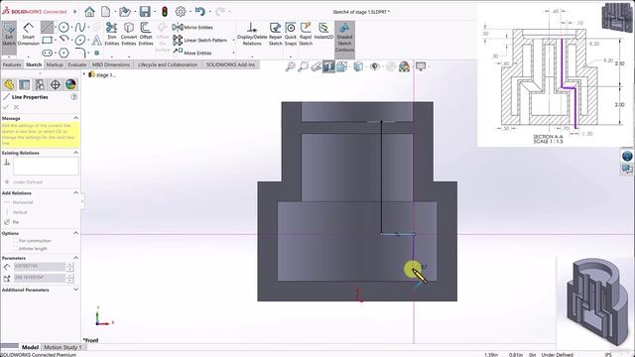The height and width of the screenshot is (357, 635).
Task: Switch to the Evaluate tab
Action: (x=77, y=64)
